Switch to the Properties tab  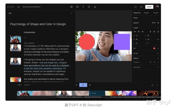137,13
